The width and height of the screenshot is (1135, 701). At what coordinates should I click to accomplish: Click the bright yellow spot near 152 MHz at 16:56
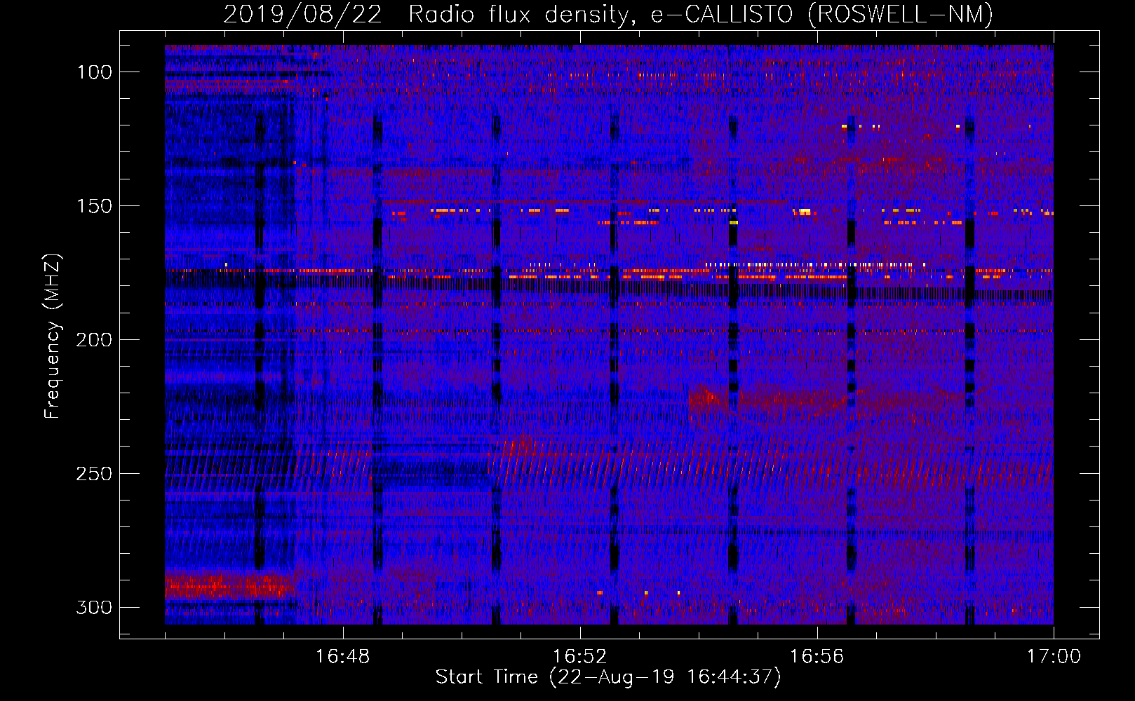tap(803, 211)
